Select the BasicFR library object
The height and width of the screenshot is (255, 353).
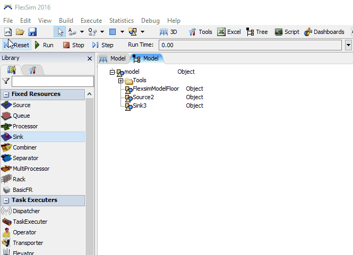point(43,190)
